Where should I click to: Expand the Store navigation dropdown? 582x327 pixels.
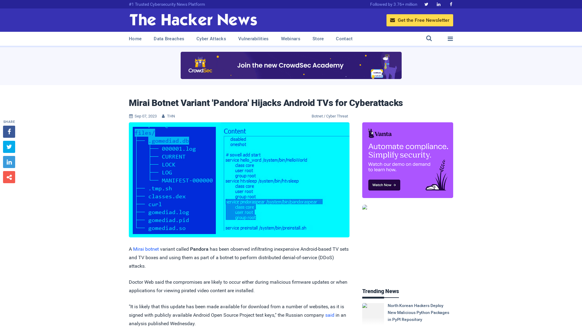[x=318, y=39]
